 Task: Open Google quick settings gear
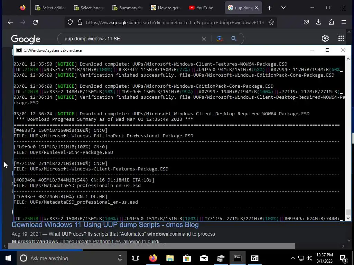pos(325,38)
